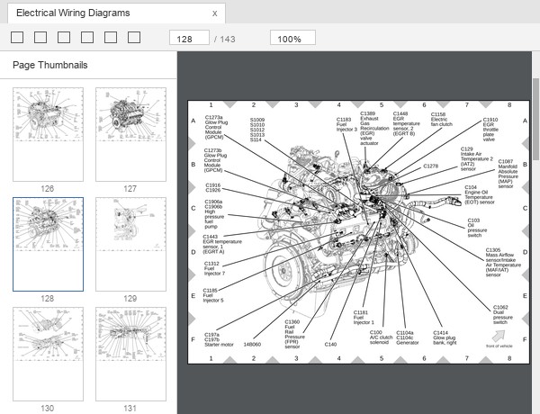This screenshot has height=414, width=540.
Task: Click the C1183 Fuel Injector 3 label
Action: (x=346, y=124)
